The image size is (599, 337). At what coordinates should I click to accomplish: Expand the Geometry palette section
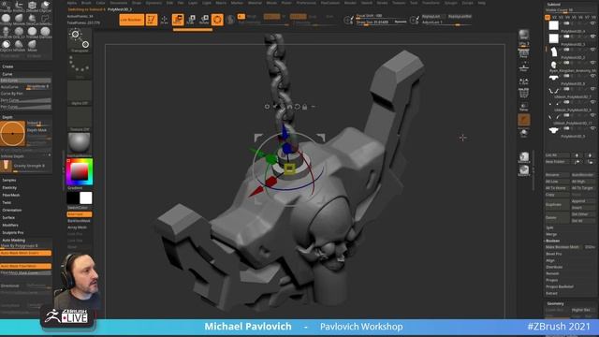click(x=555, y=303)
